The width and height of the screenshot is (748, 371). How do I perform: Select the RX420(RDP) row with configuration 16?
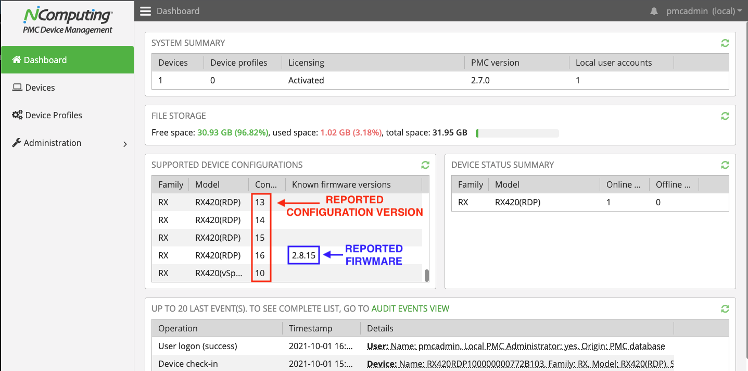pos(287,255)
